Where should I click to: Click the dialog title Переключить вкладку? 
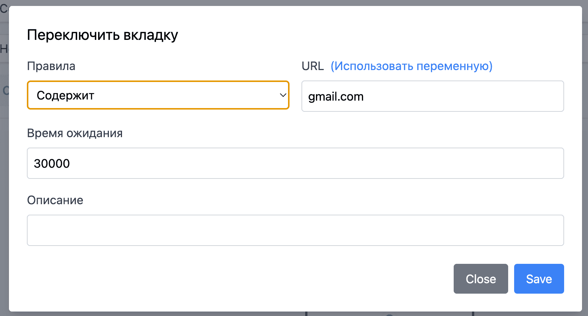coord(103,35)
